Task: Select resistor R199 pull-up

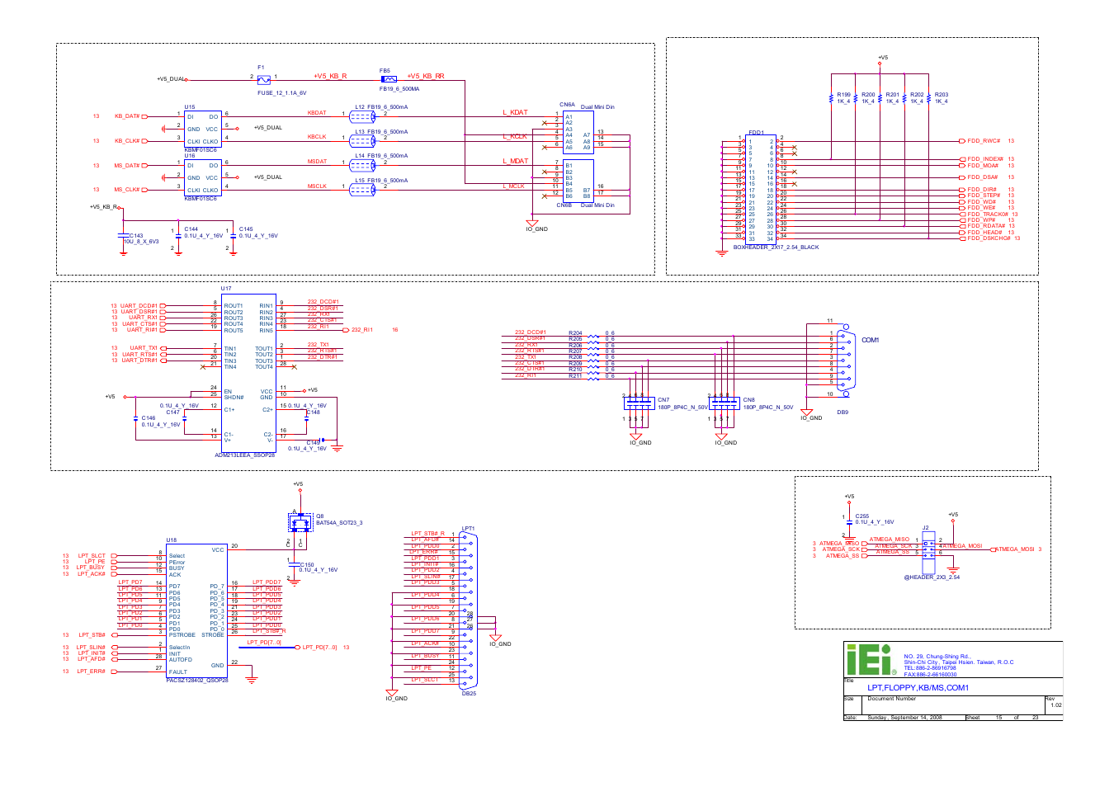Action: pos(831,98)
